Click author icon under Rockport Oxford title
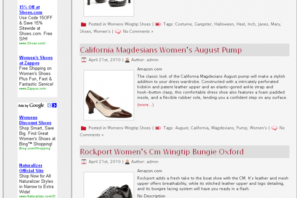Viewport: 297px width, 198px height. pyautogui.click(x=127, y=162)
